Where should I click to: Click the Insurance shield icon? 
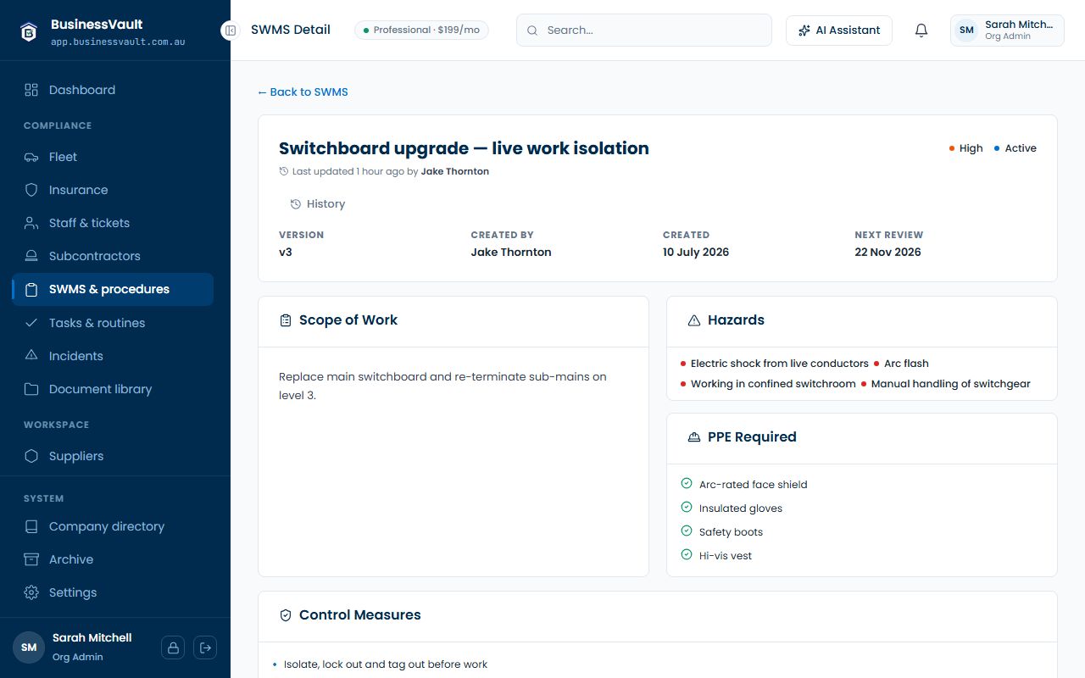coord(31,190)
